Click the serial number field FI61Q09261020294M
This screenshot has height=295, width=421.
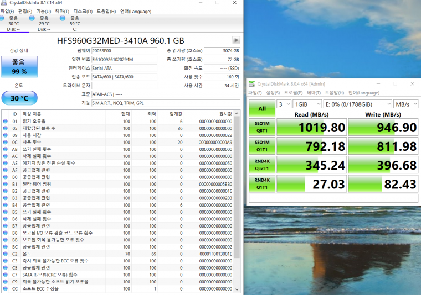pyautogui.click(x=124, y=60)
